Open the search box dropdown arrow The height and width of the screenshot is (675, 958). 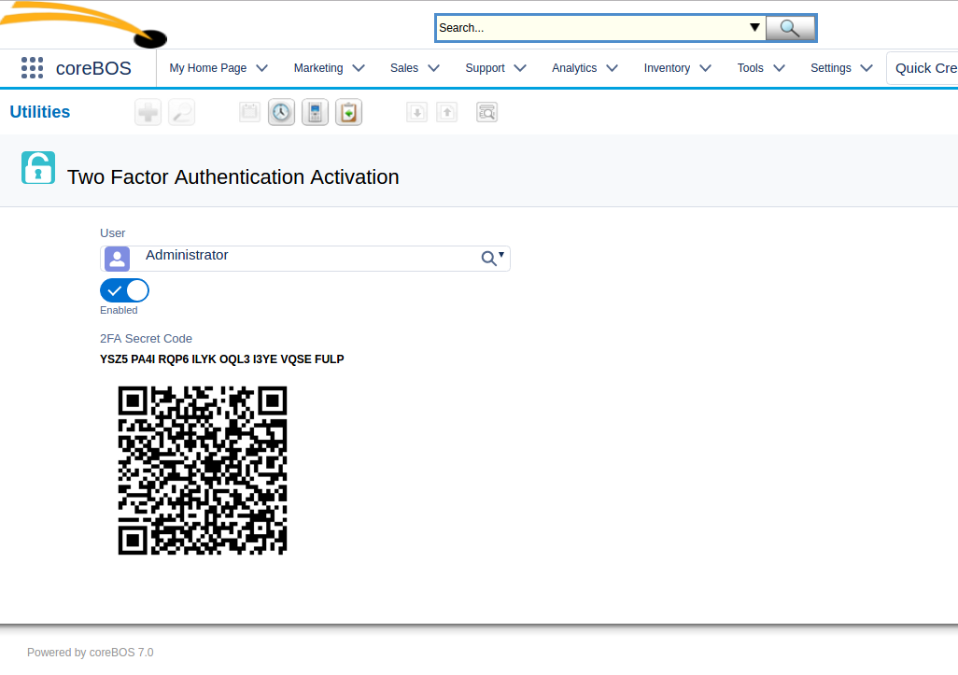point(754,28)
